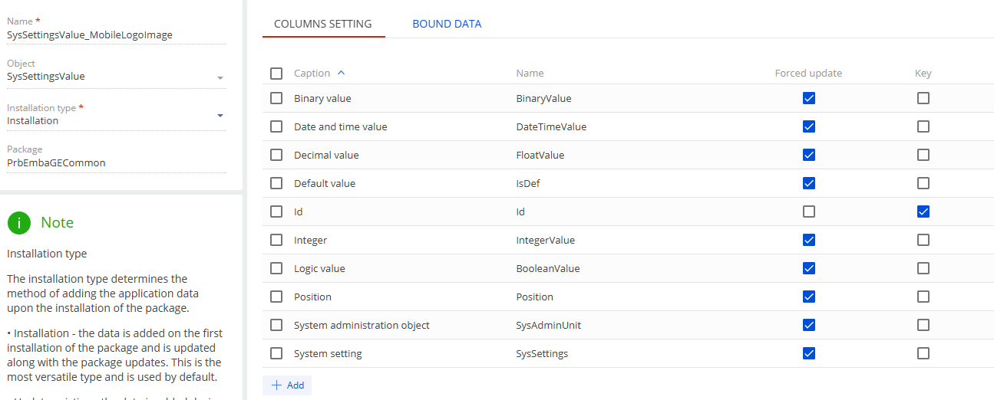This screenshot has height=400, width=994.
Task: Toggle the select-all checkbox in header
Action: tap(276, 74)
